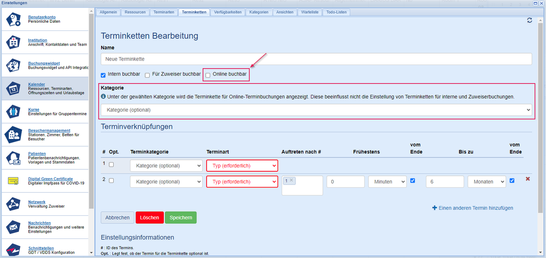Click the Buchungswidget globe icon
The image size is (546, 258).
click(x=13, y=65)
